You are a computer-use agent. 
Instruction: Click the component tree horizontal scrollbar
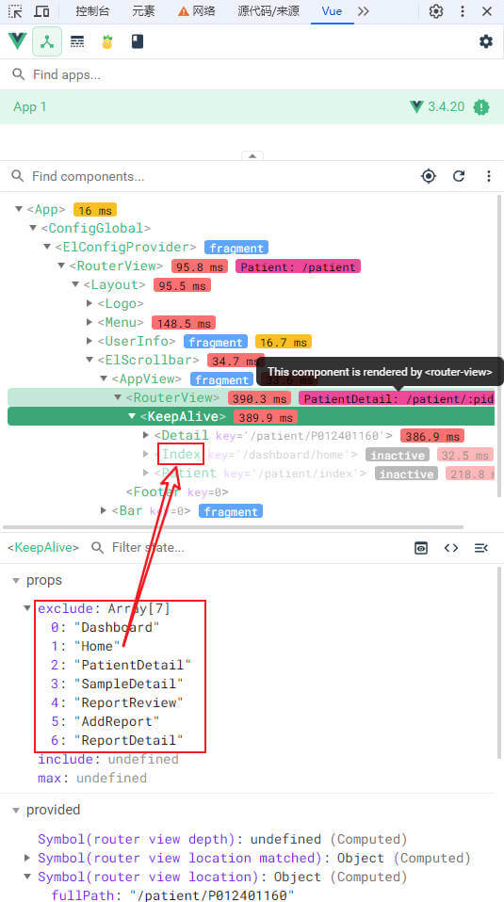point(233,527)
